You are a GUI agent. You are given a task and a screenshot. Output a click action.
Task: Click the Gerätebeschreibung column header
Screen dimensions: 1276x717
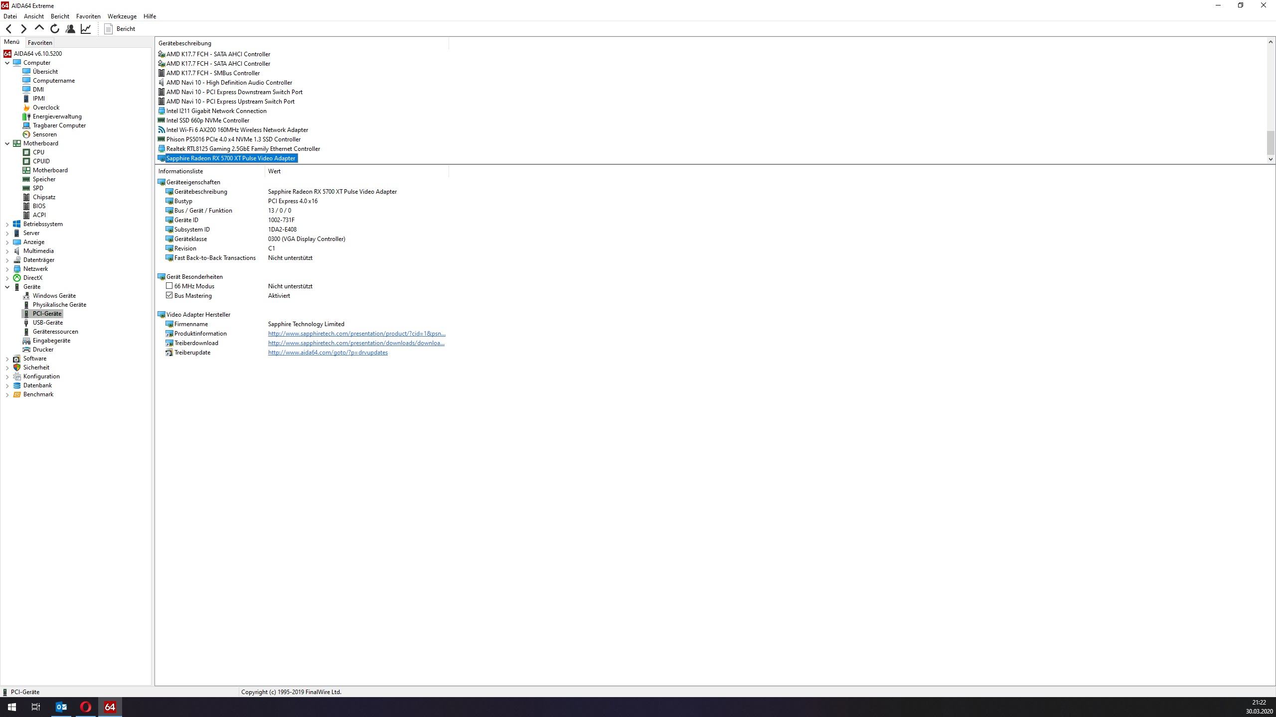[302, 43]
